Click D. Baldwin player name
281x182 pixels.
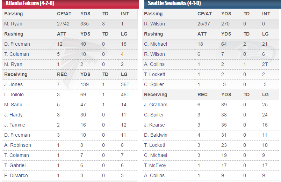pyautogui.click(x=156, y=135)
